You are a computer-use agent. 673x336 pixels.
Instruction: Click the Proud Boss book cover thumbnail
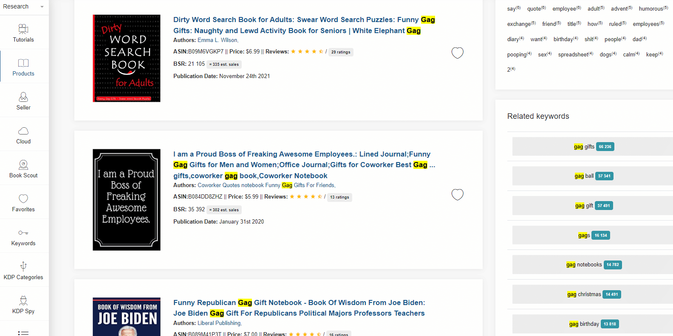[x=127, y=200]
